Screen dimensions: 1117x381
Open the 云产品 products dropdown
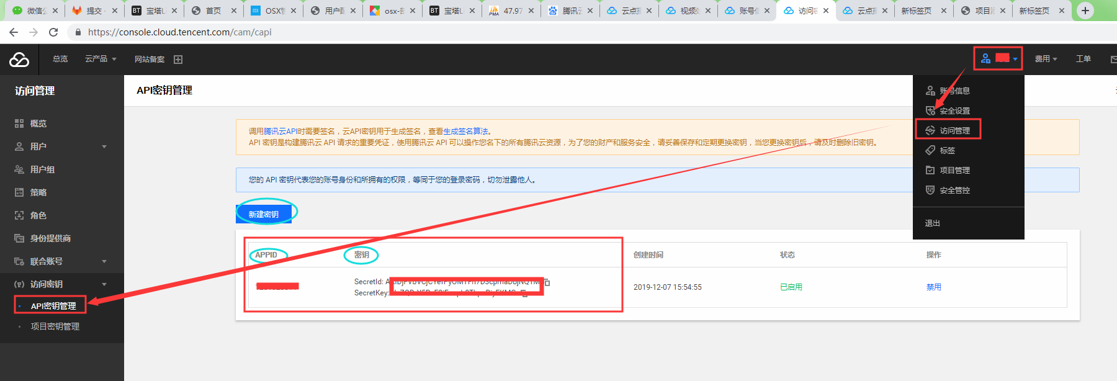tap(101, 59)
